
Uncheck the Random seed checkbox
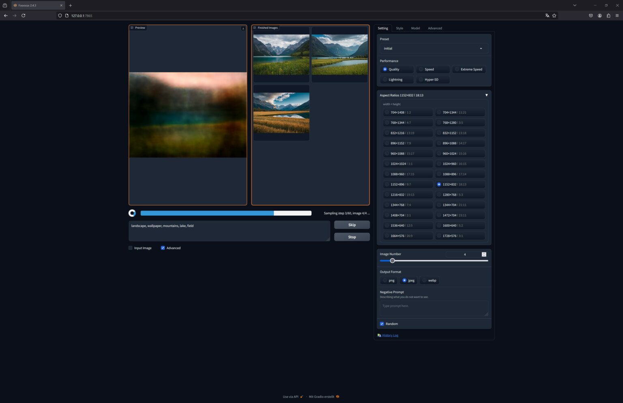382,324
